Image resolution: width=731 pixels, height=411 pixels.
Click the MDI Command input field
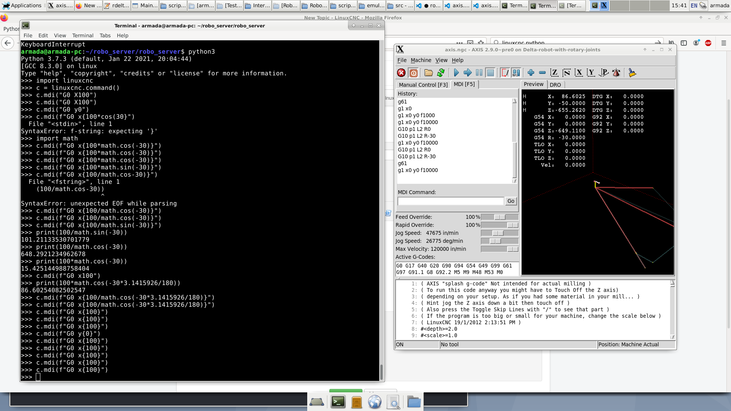coord(450,201)
